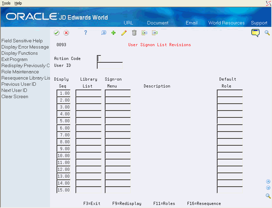Click the export arrow toolbar icon
The width and height of the screenshot is (272, 208).
155,33
